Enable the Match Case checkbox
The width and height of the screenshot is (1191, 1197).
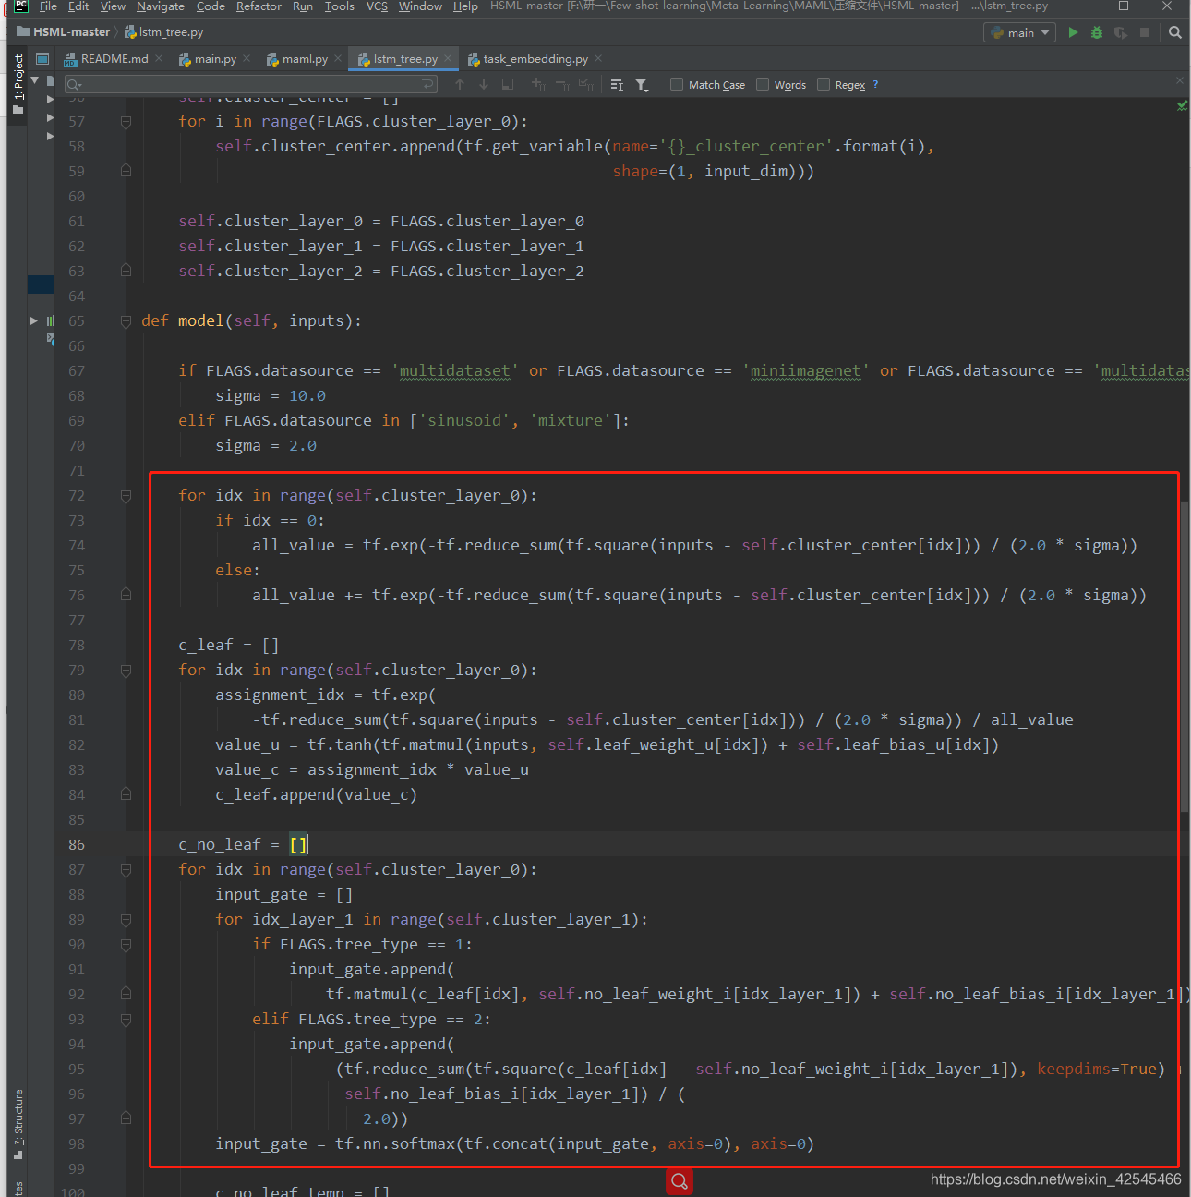pyautogui.click(x=677, y=84)
